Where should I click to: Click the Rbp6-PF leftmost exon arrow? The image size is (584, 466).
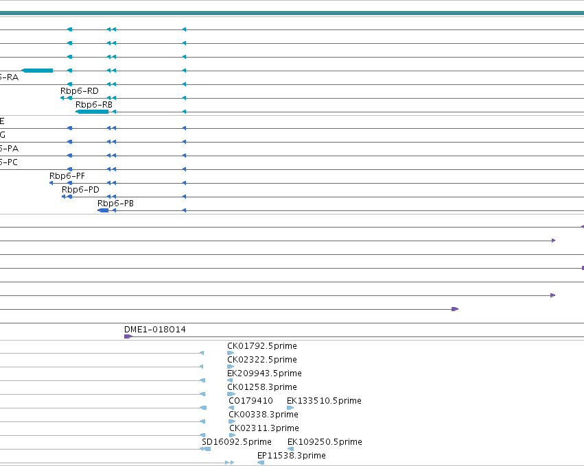pyautogui.click(x=51, y=183)
